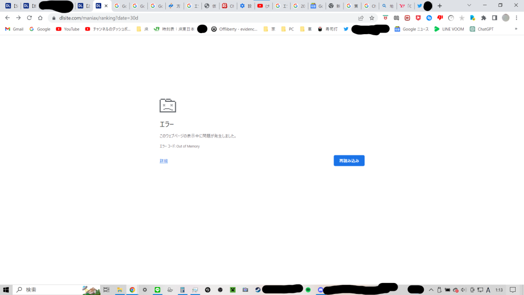Image resolution: width=524 pixels, height=295 pixels.
Task: Open the ChatGPT bookmark
Action: pyautogui.click(x=482, y=29)
